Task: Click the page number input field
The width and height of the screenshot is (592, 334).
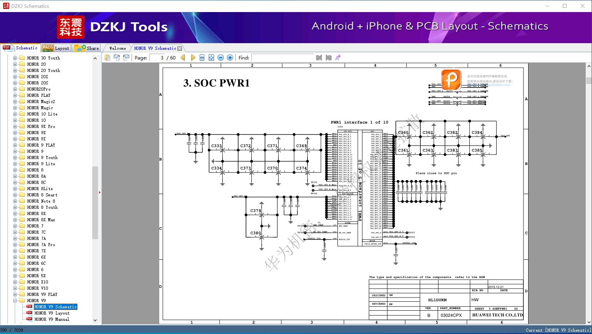Action: coord(157,58)
